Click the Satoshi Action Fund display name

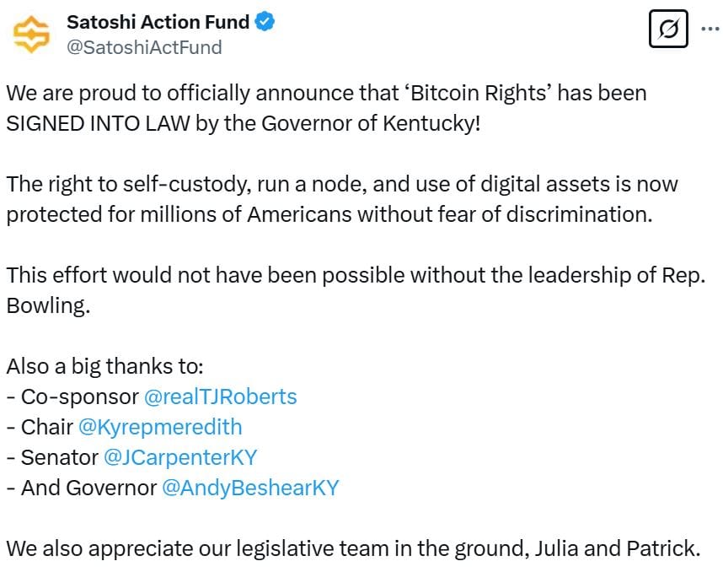[x=155, y=22]
